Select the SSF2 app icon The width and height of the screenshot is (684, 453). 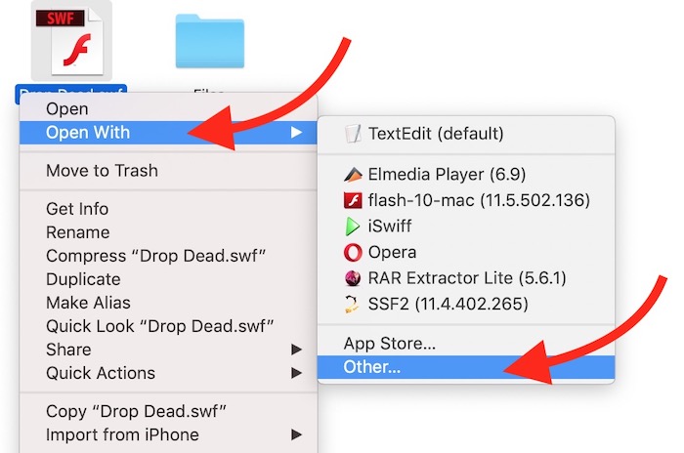tap(353, 303)
